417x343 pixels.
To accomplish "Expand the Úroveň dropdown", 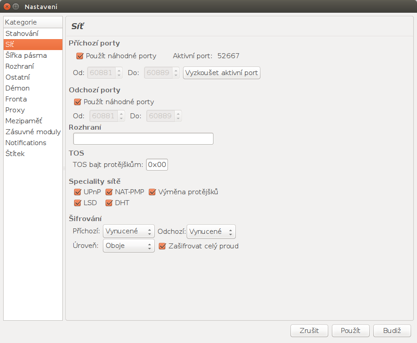I will pos(128,246).
